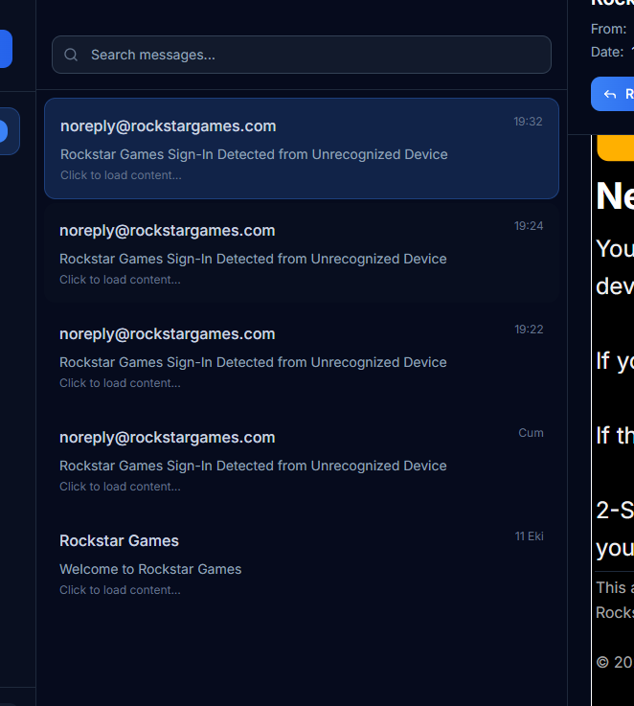Screen dimensions: 634x706
Task: Click the Search messages input field
Action: (x=302, y=55)
